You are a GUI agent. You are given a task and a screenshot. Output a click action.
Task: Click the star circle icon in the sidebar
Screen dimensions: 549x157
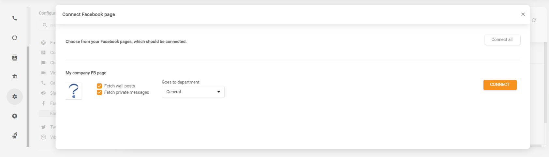pyautogui.click(x=15, y=116)
